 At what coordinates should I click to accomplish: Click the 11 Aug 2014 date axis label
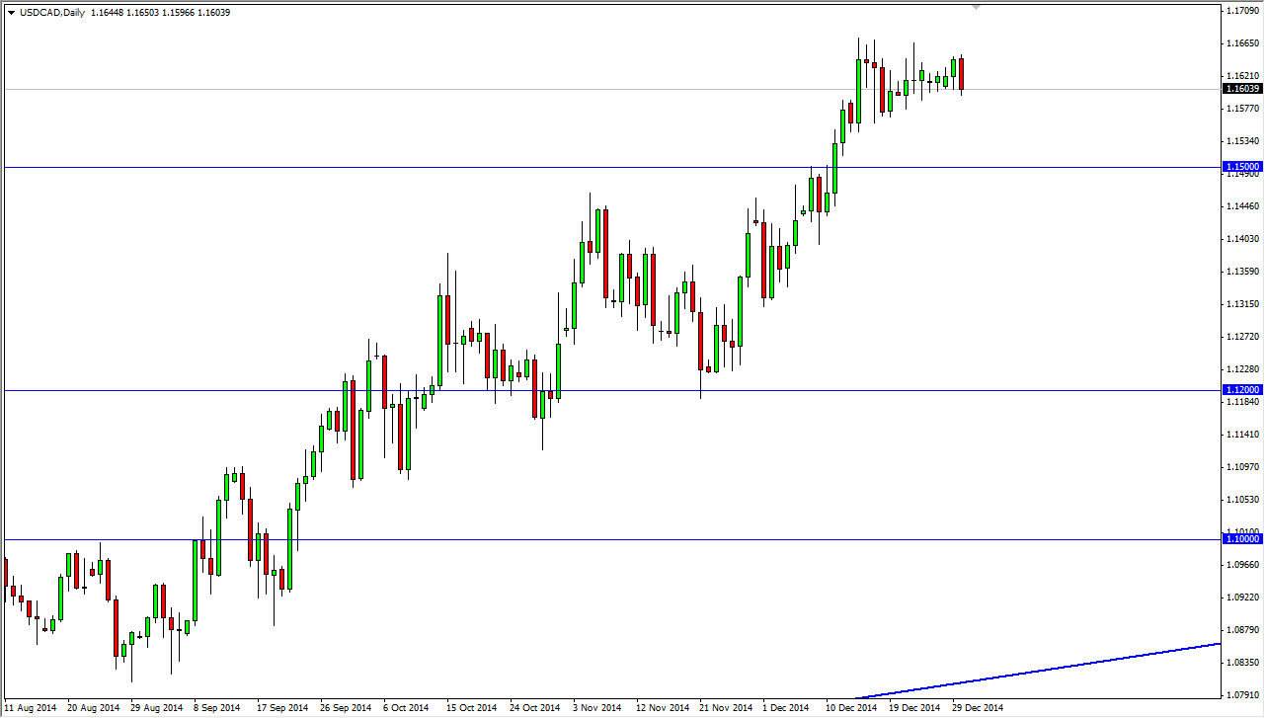[x=30, y=708]
